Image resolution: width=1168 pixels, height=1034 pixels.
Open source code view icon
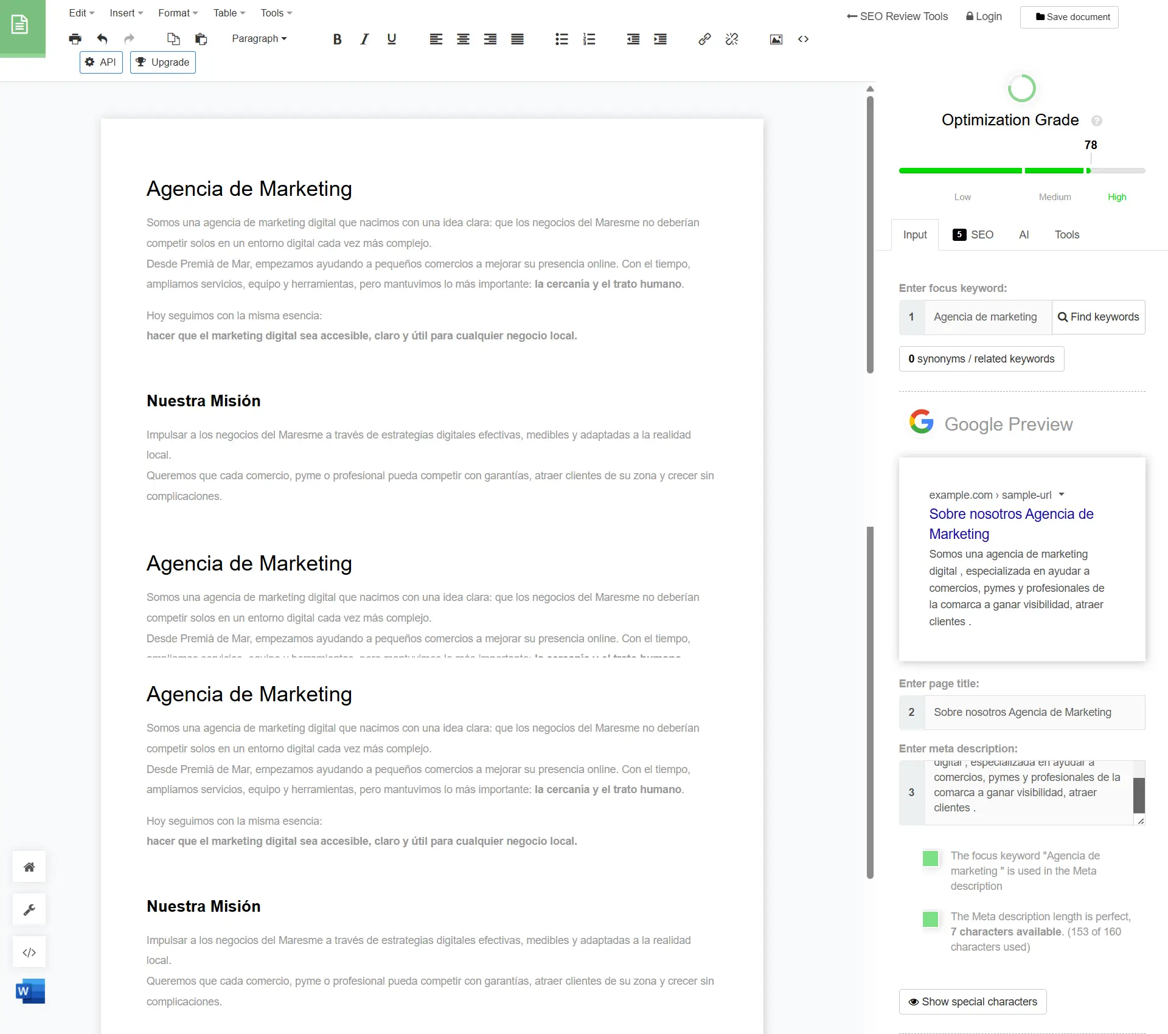[x=803, y=39]
